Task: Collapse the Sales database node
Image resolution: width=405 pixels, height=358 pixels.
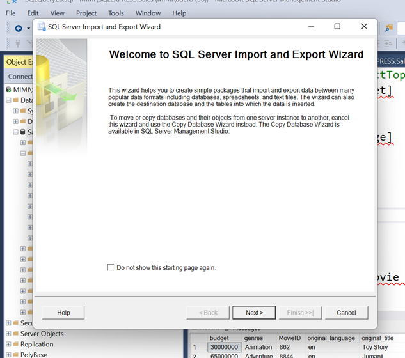Action: (x=16, y=132)
